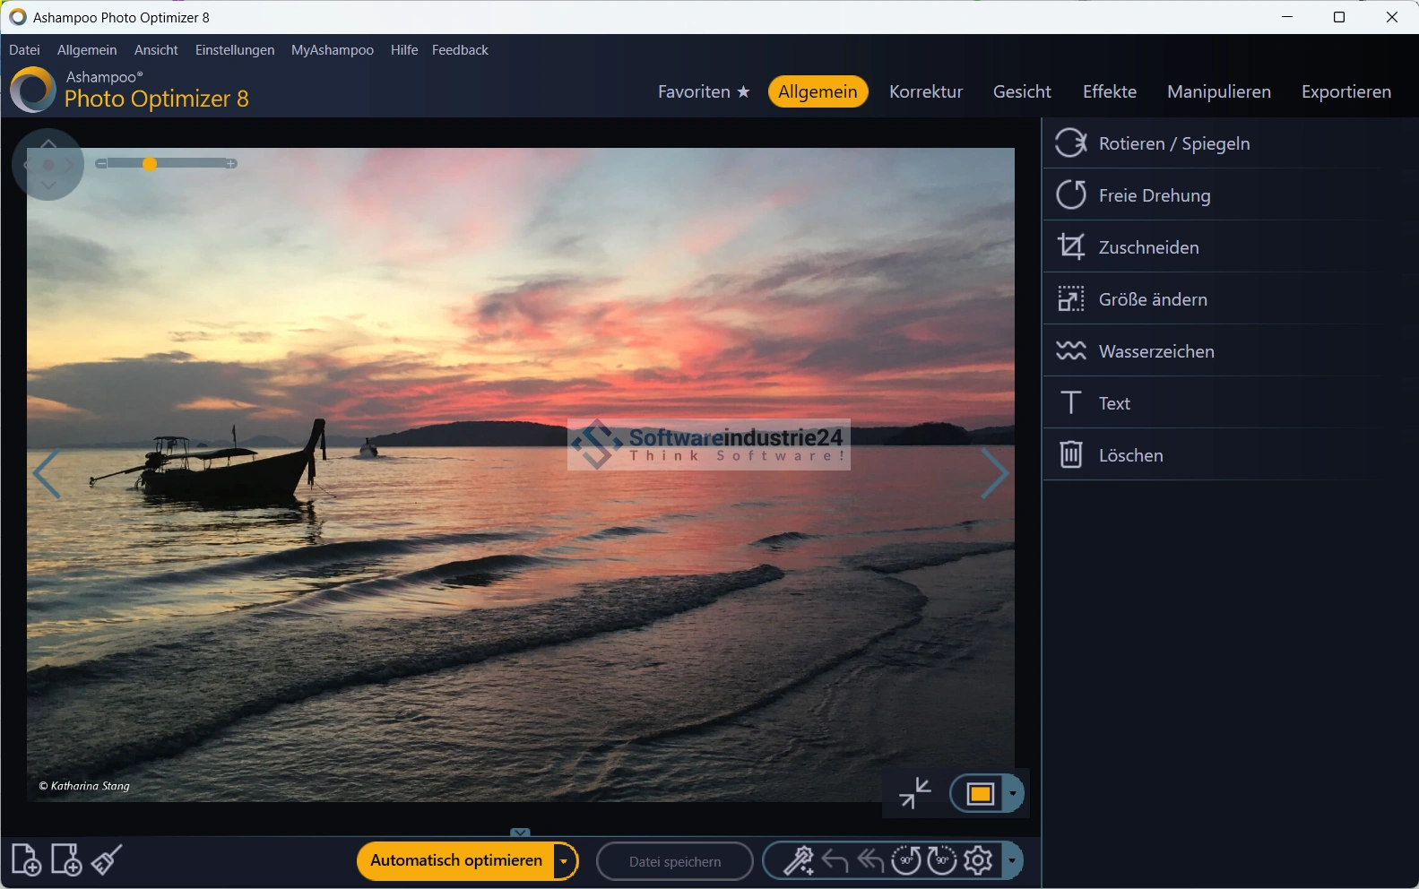The image size is (1419, 889).
Task: Go to the next image arrow
Action: click(993, 473)
